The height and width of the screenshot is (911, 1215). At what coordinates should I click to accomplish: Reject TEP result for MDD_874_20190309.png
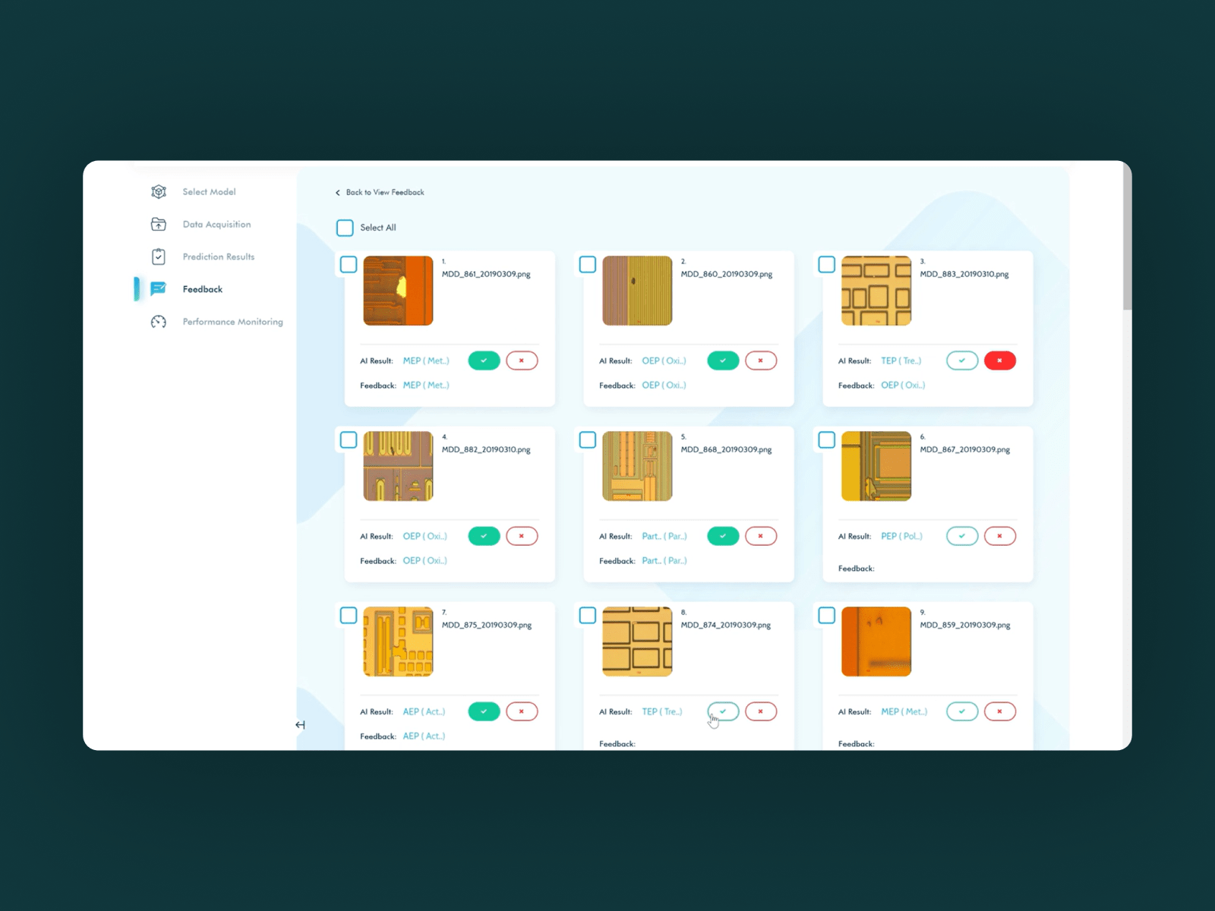click(x=761, y=711)
